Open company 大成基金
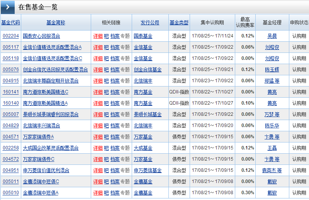The width and height of the screenshot is (309, 200). tap(143, 148)
